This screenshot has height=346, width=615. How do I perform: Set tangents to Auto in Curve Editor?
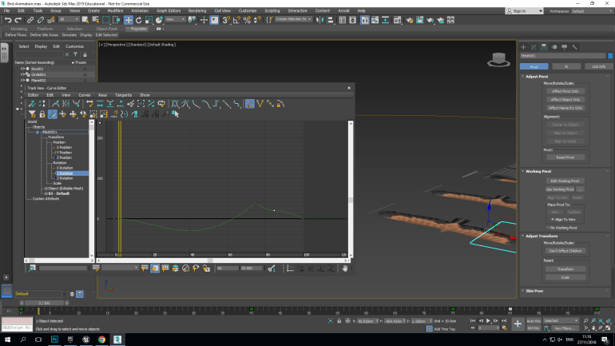coord(175,104)
